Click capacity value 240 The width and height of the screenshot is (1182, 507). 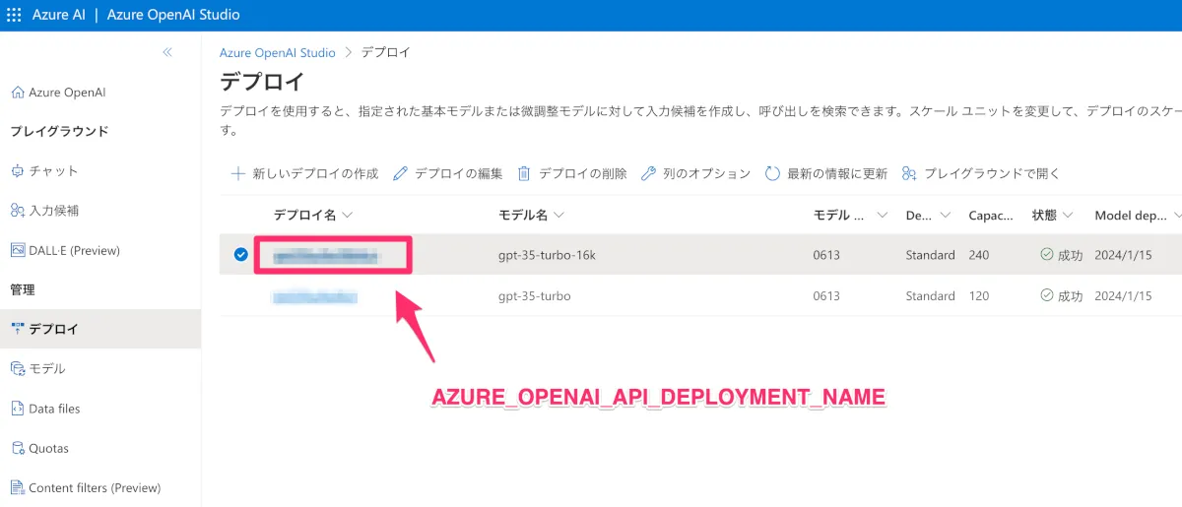pos(979,255)
